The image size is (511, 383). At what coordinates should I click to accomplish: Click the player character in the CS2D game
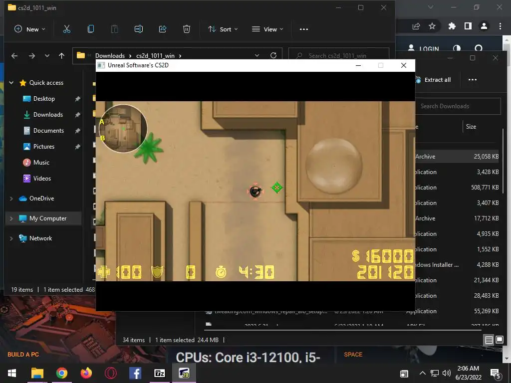pos(255,191)
